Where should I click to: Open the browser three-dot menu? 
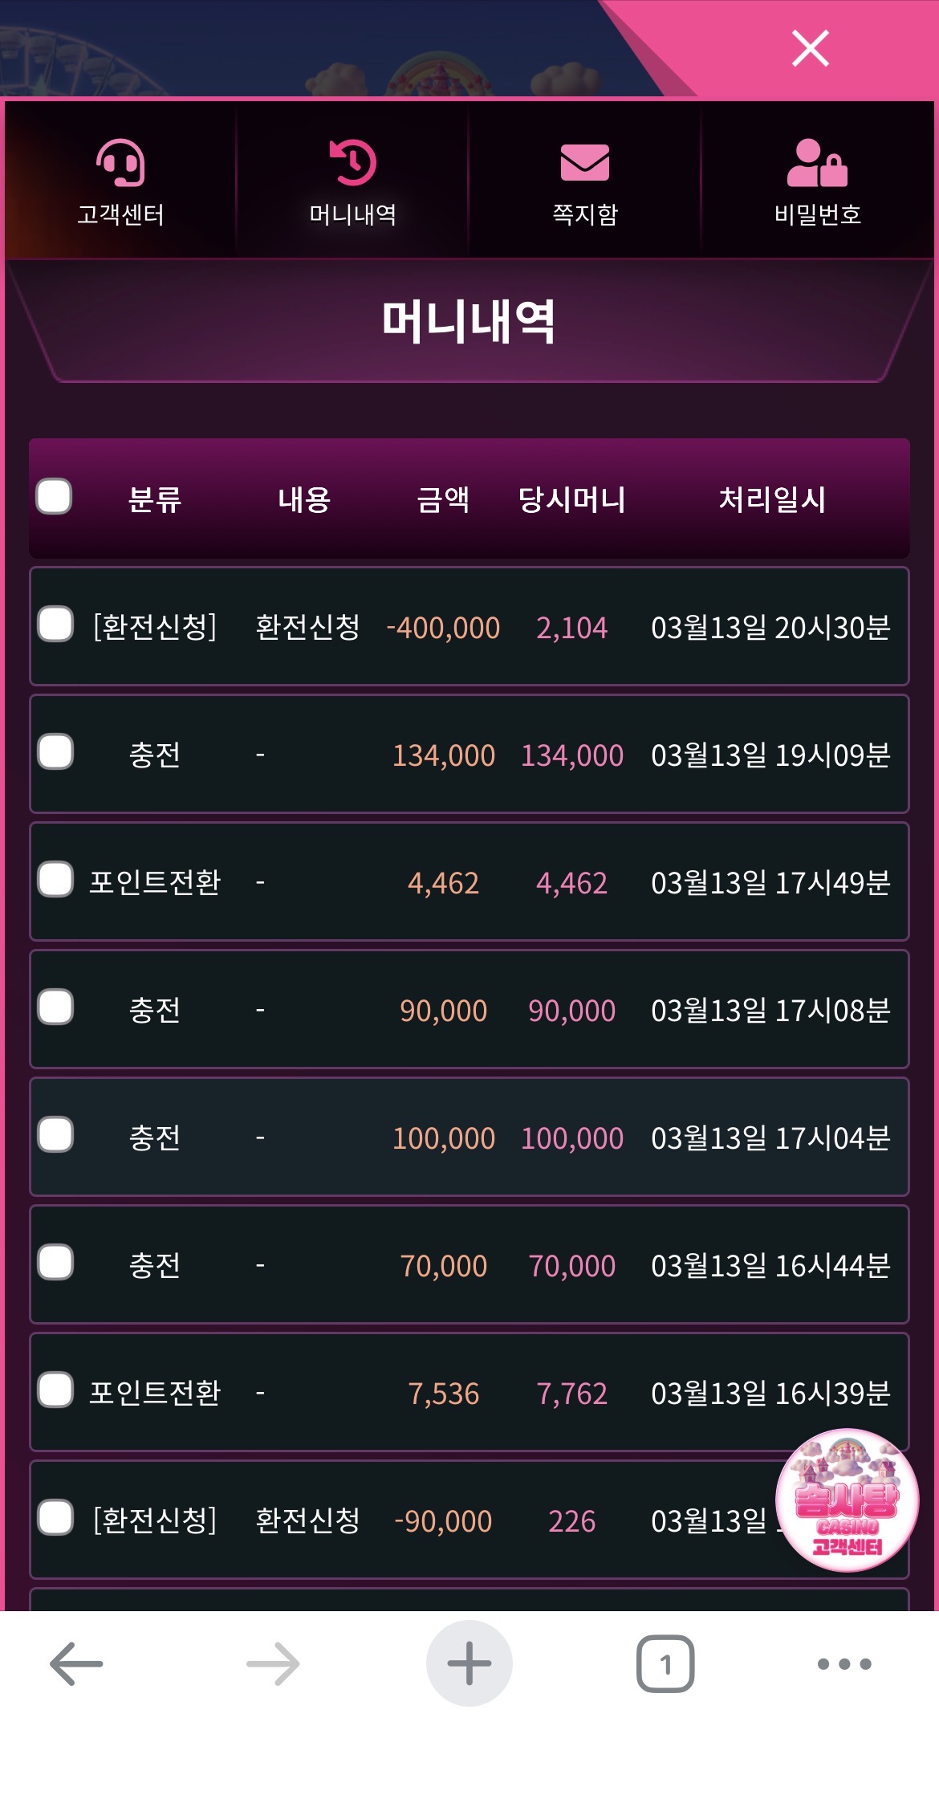tap(844, 1663)
